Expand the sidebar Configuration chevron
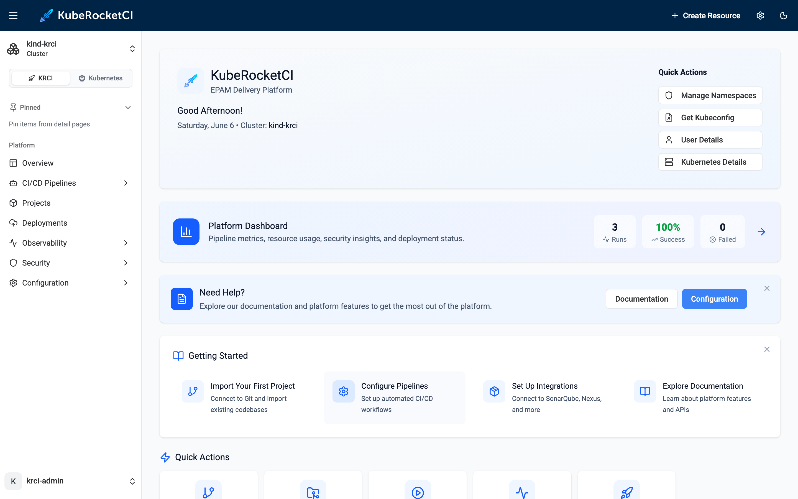This screenshot has height=499, width=798. 126,283
